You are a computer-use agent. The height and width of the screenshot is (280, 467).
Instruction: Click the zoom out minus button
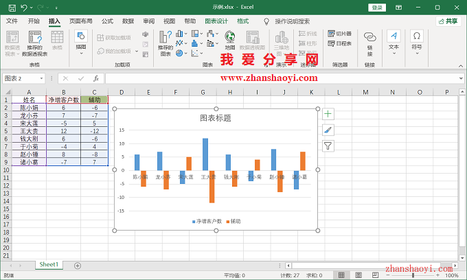coord(389,275)
